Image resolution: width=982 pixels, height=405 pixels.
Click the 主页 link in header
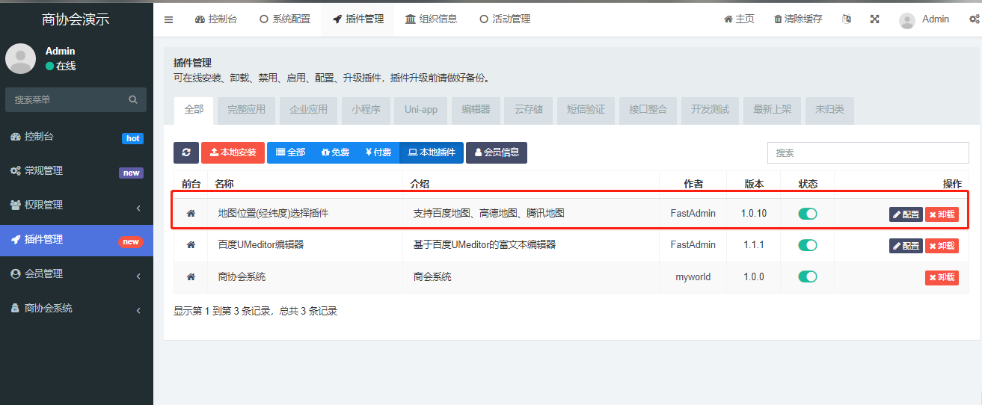click(739, 19)
